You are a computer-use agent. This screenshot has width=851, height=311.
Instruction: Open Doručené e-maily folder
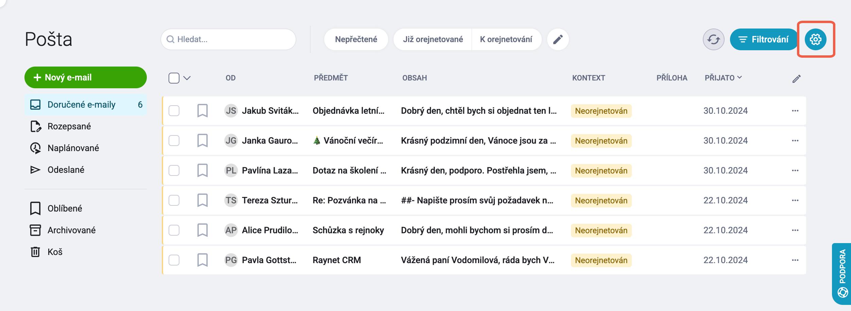pyautogui.click(x=86, y=105)
